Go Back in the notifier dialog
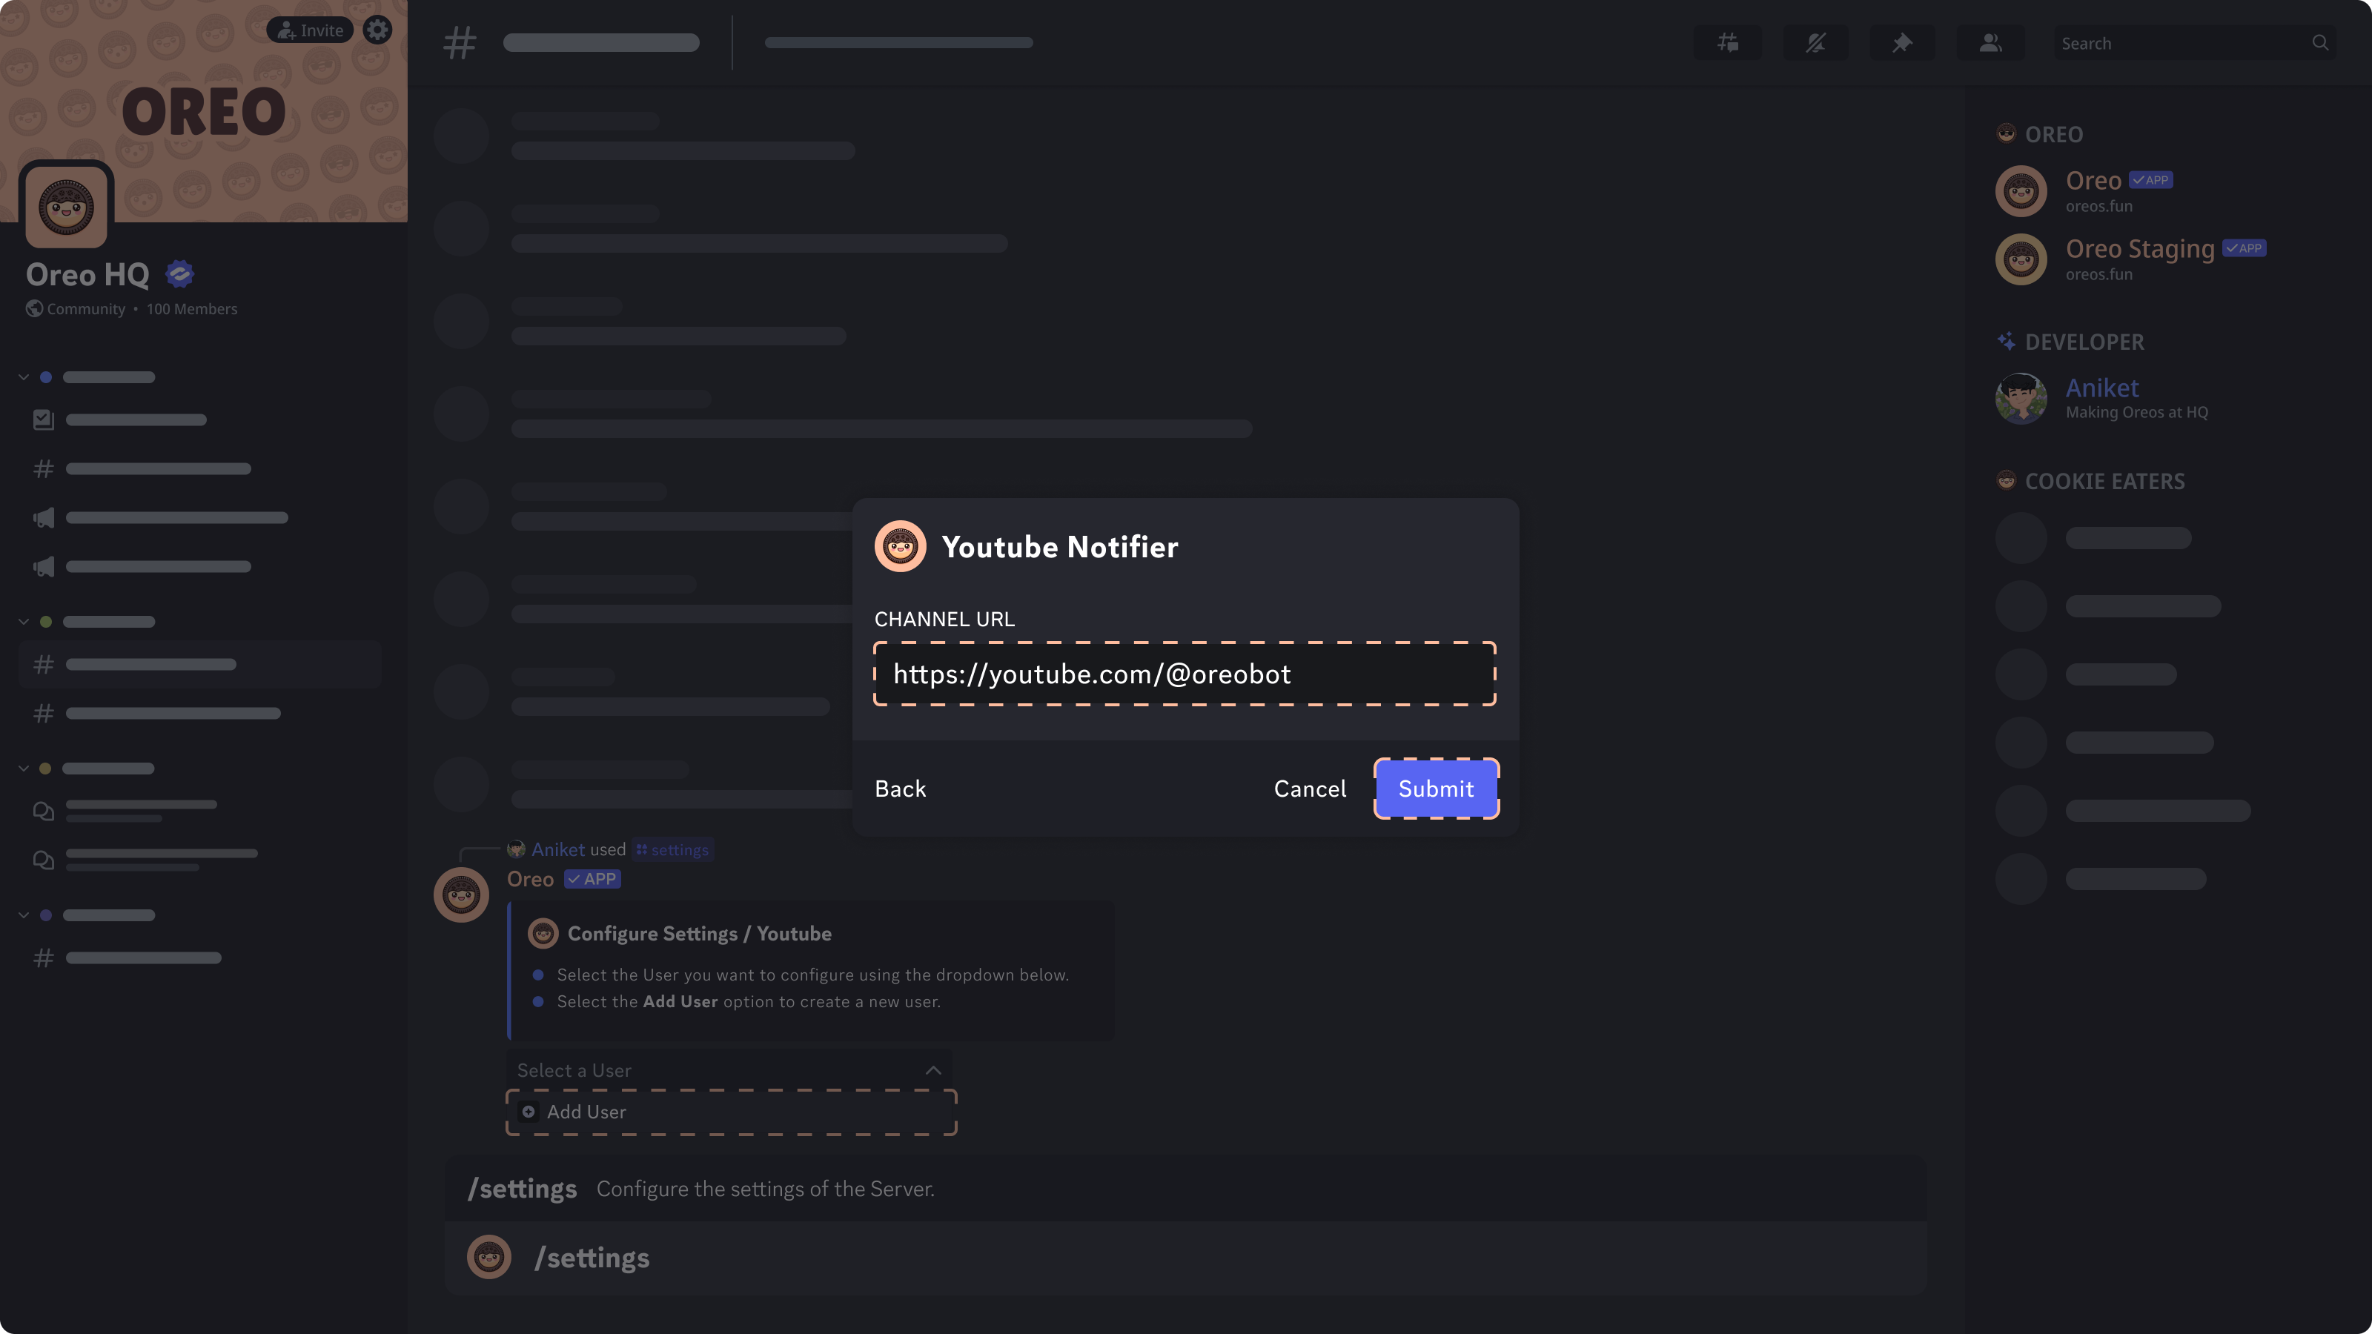The image size is (2372, 1334). (900, 789)
